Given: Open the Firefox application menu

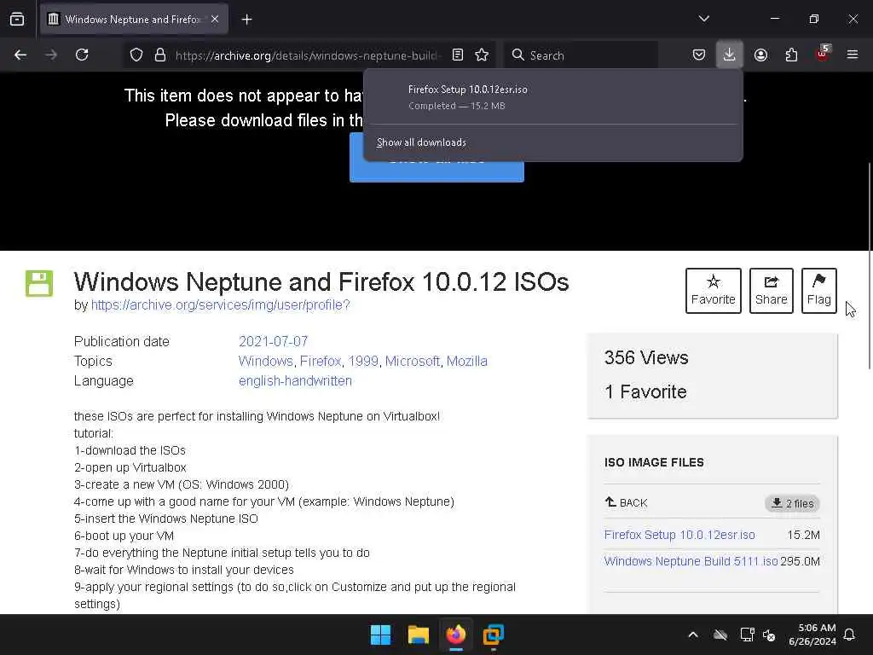Looking at the screenshot, I should pyautogui.click(x=853, y=55).
